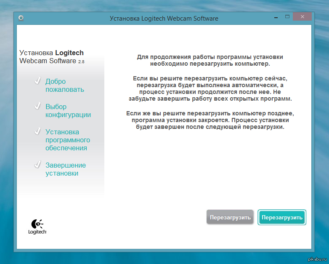This screenshot has height=264, width=329.
Task: Click the window title "Установка Logitech Webcam Software"
Action: tap(164, 19)
